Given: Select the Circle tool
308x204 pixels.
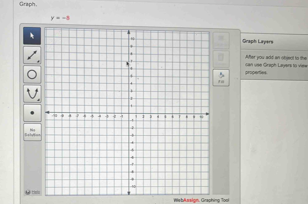Looking at the screenshot, I should [x=32, y=74].
